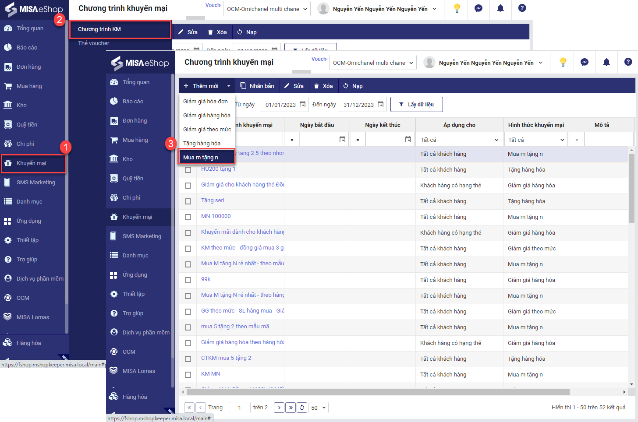Viewport: 638px width, 422px height.
Task: Click the help question mark icon
Action: click(x=628, y=62)
